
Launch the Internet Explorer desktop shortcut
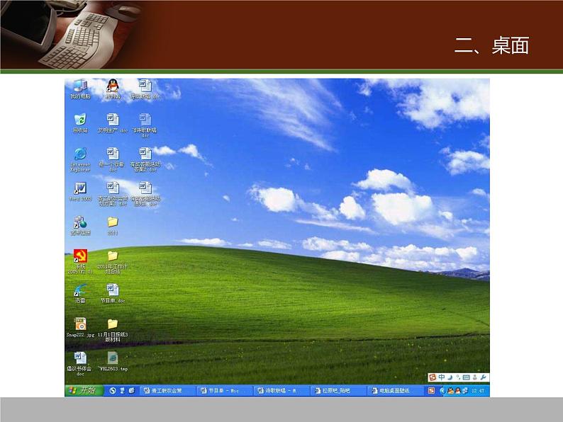coord(80,159)
